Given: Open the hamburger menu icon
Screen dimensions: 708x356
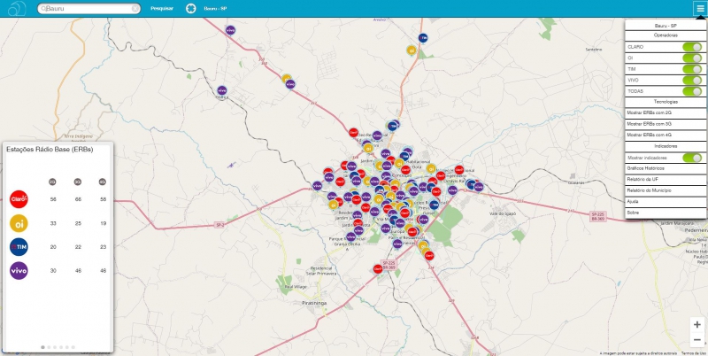Looking at the screenshot, I should pos(699,8).
